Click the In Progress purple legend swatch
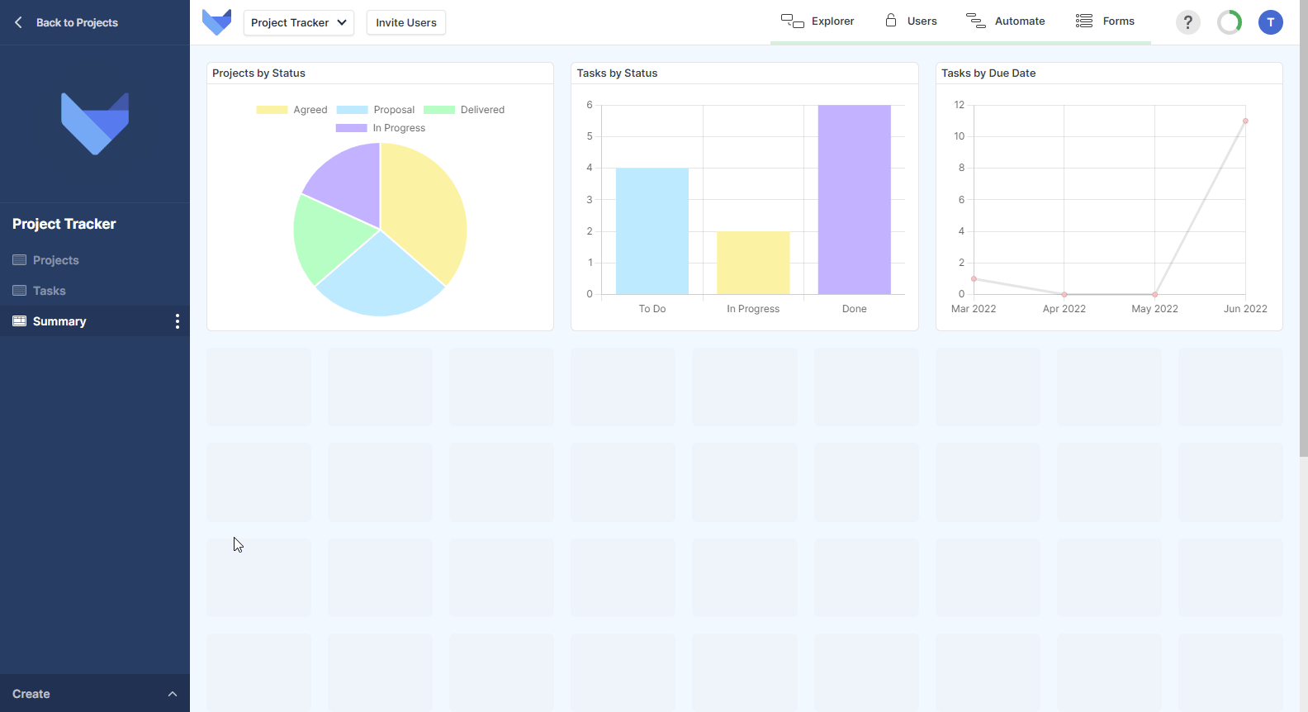Viewport: 1308px width, 712px height. pos(351,128)
